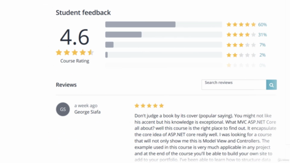Click the five-star icons beside 60%
This screenshot has width=290, height=163.
point(241,24)
